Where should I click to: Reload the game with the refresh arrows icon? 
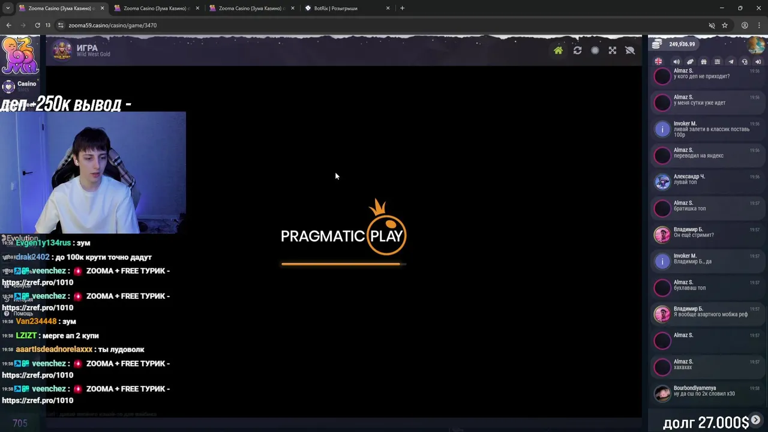(x=577, y=50)
